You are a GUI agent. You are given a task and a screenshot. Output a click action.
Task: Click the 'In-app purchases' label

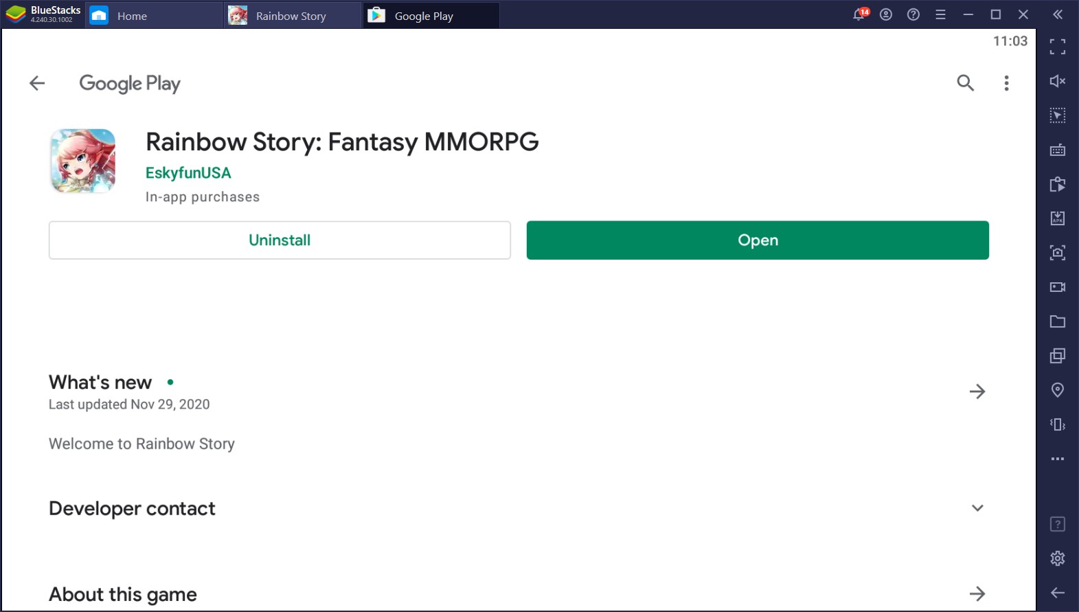click(203, 197)
